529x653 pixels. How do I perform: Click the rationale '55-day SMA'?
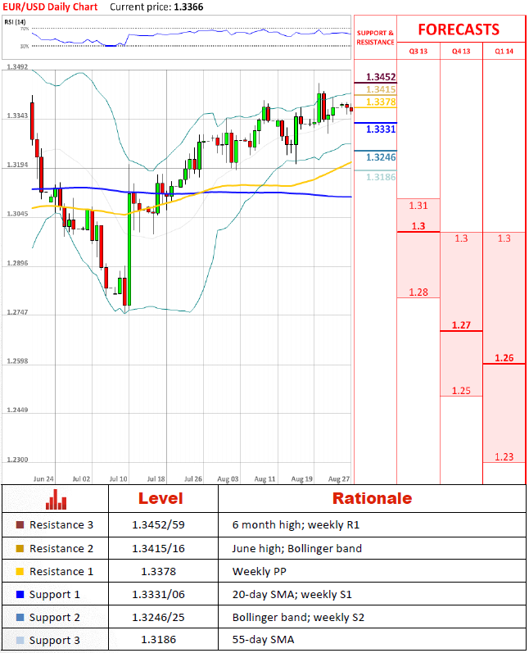[263, 640]
